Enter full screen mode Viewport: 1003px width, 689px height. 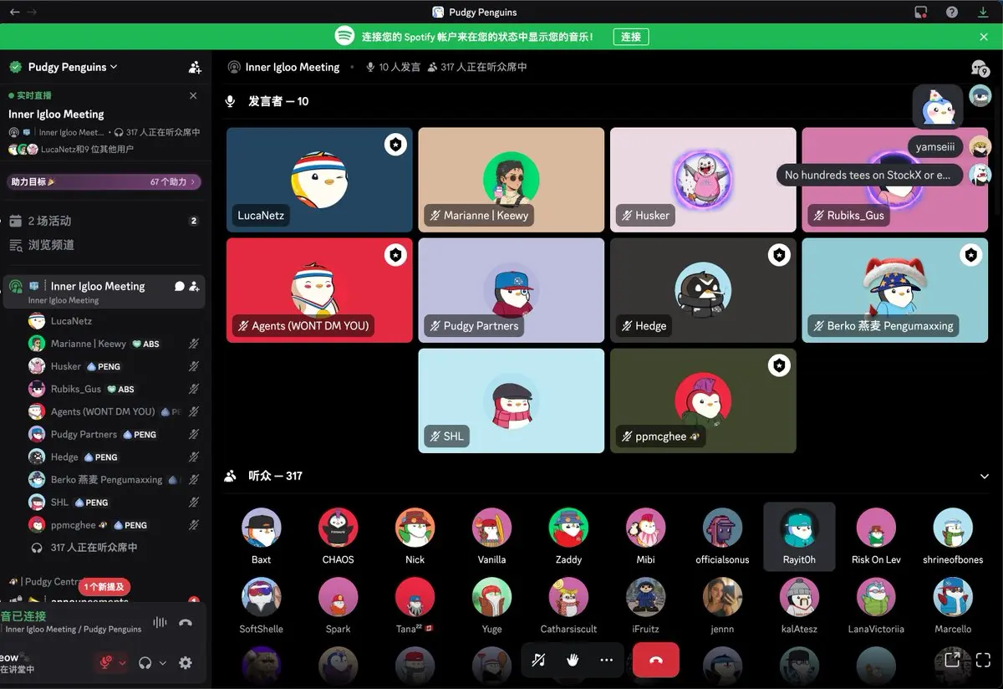pos(983,660)
